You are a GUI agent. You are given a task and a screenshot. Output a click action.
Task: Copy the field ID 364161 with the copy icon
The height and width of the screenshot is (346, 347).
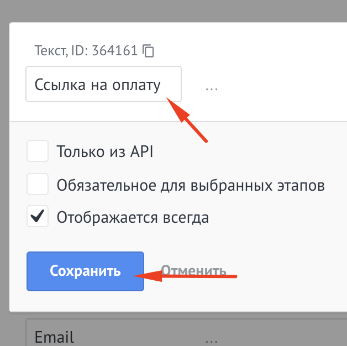pos(148,51)
